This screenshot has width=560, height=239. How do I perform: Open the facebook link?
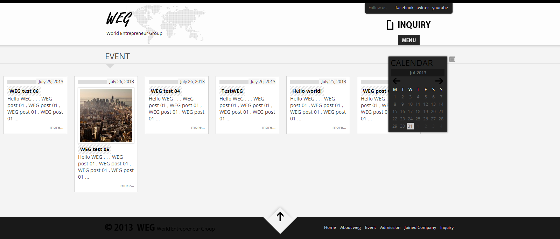click(x=404, y=8)
